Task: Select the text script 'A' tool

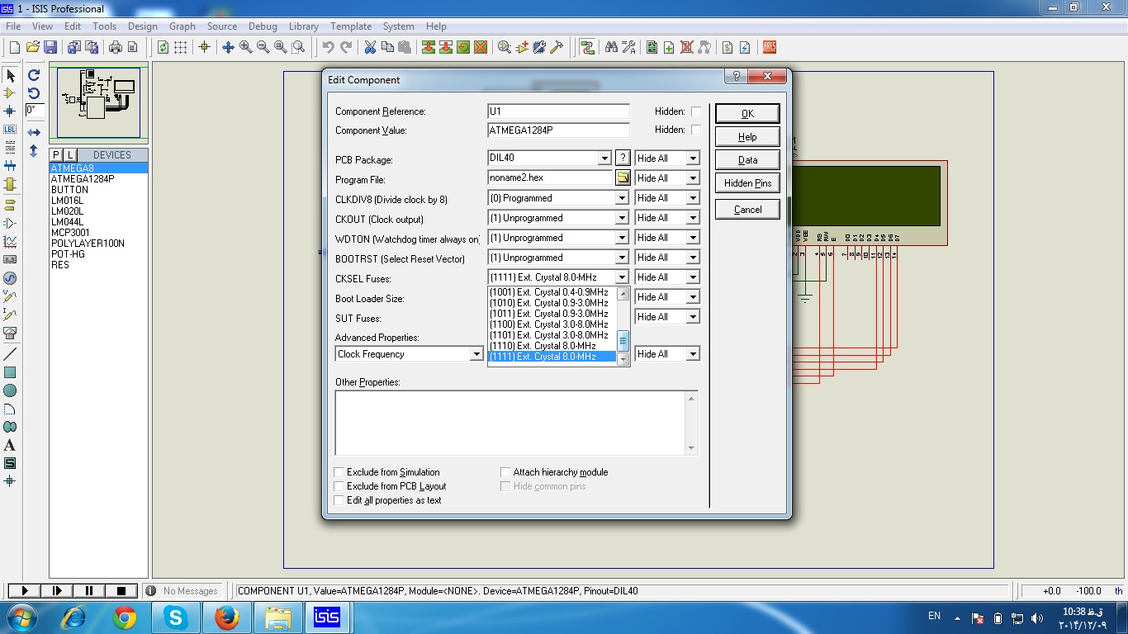Action: [10, 445]
